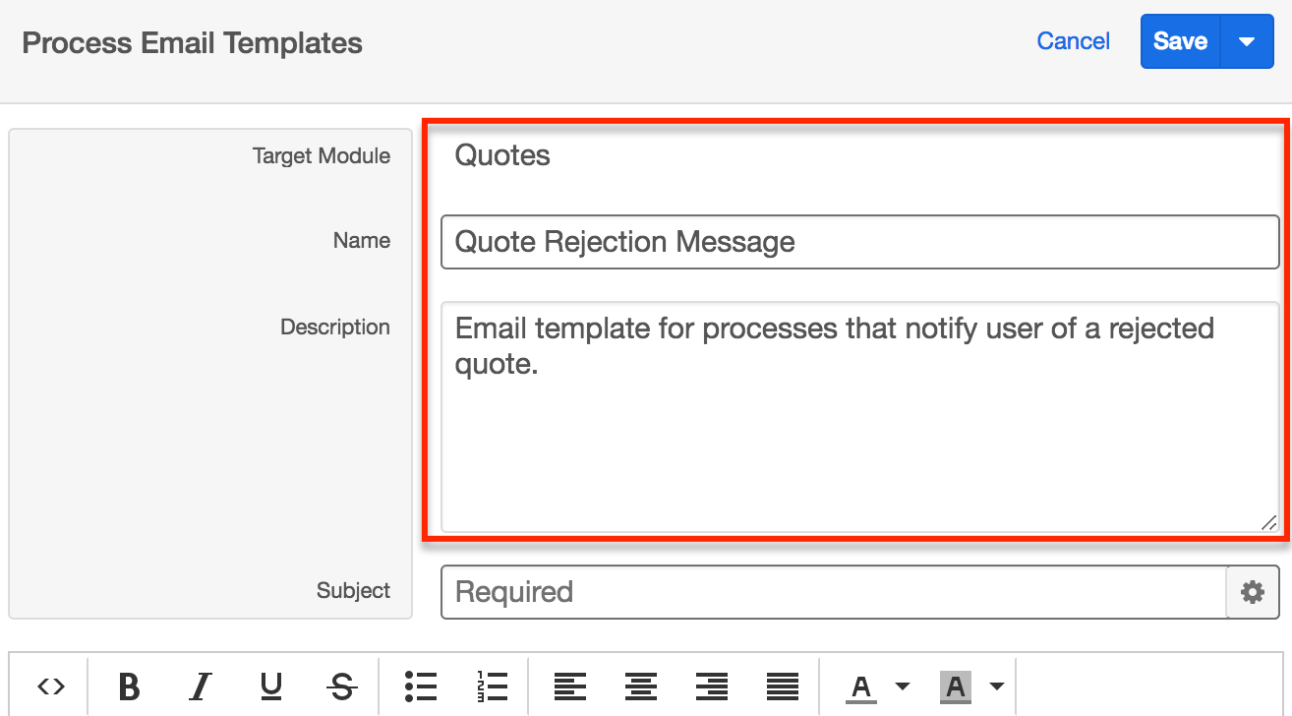Open the text color dropdown arrow
Screen dimensions: 1292x716
902,686
